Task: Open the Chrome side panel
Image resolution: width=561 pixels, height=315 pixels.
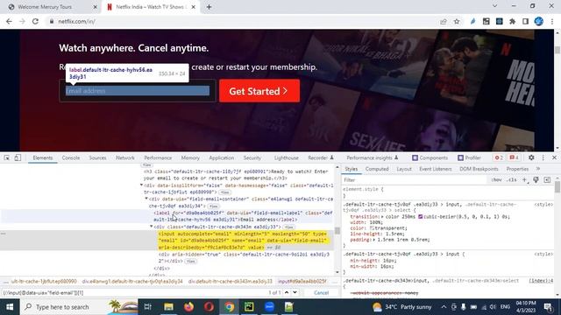Action: 525,21
